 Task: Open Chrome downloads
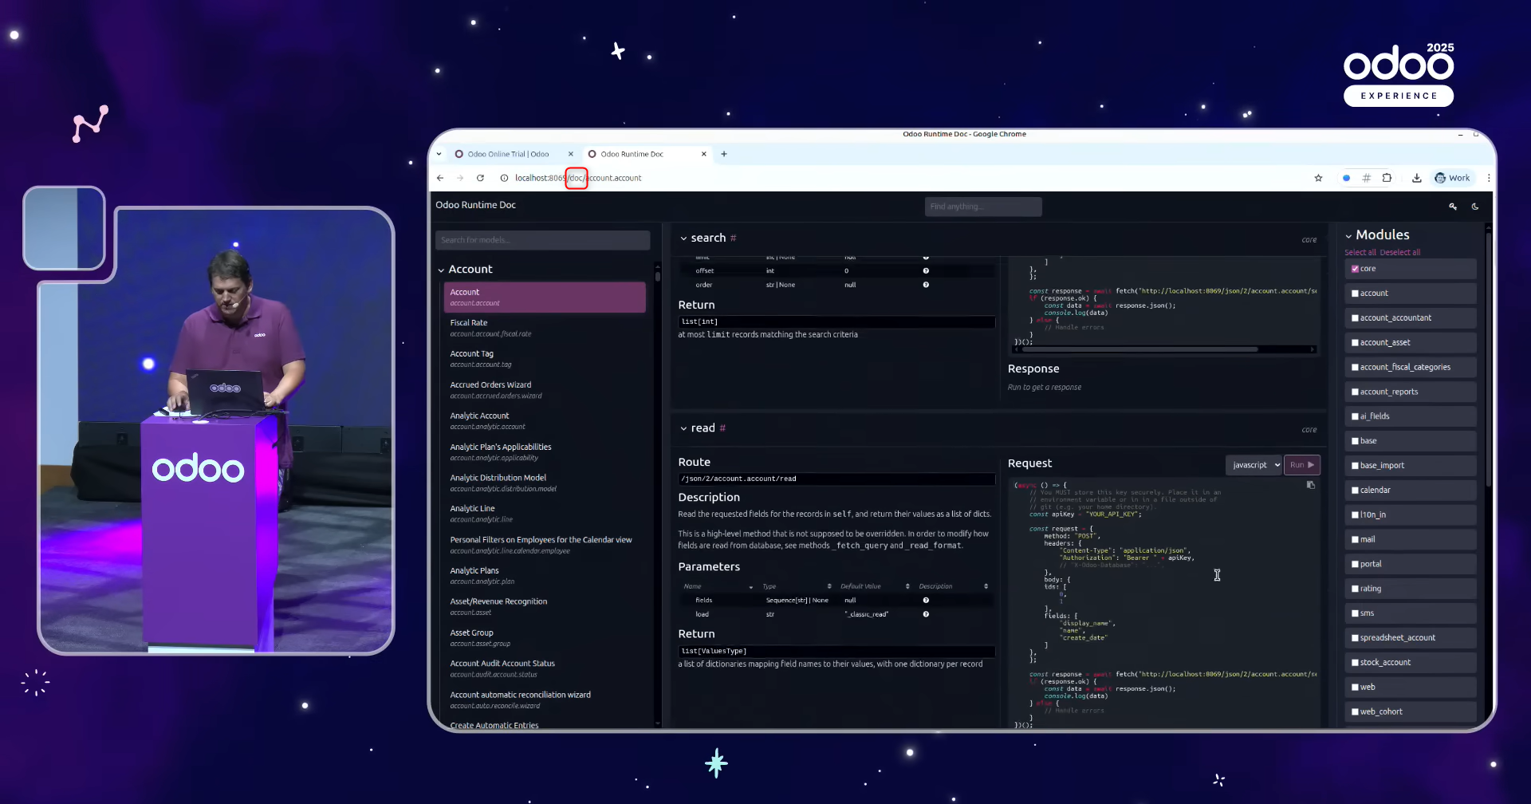click(1416, 178)
